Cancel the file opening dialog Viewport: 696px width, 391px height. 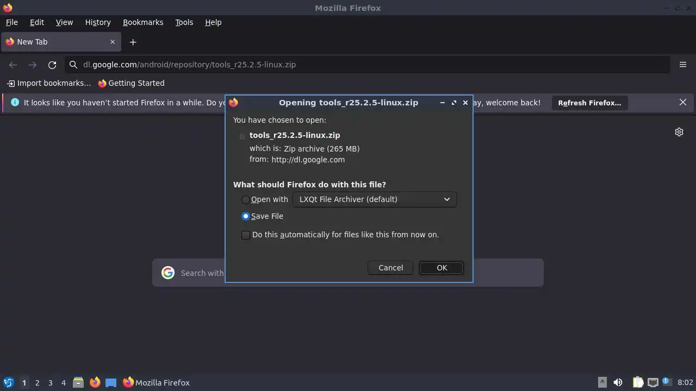[x=390, y=268]
